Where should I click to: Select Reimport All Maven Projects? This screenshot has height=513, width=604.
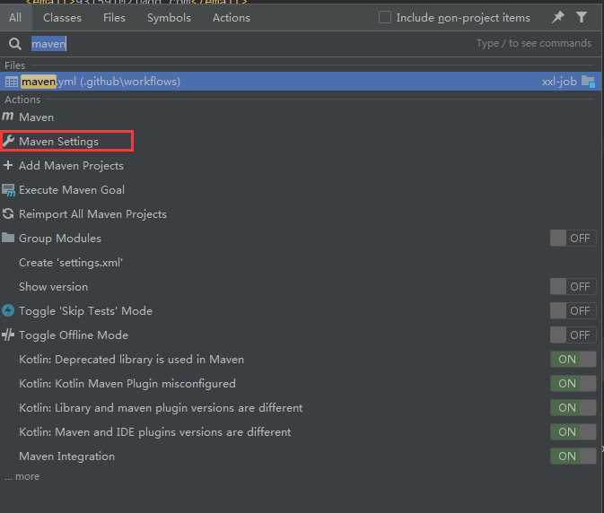301,214
